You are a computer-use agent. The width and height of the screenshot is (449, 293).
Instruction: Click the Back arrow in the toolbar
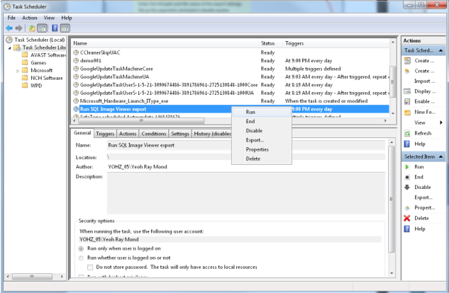pos(9,28)
